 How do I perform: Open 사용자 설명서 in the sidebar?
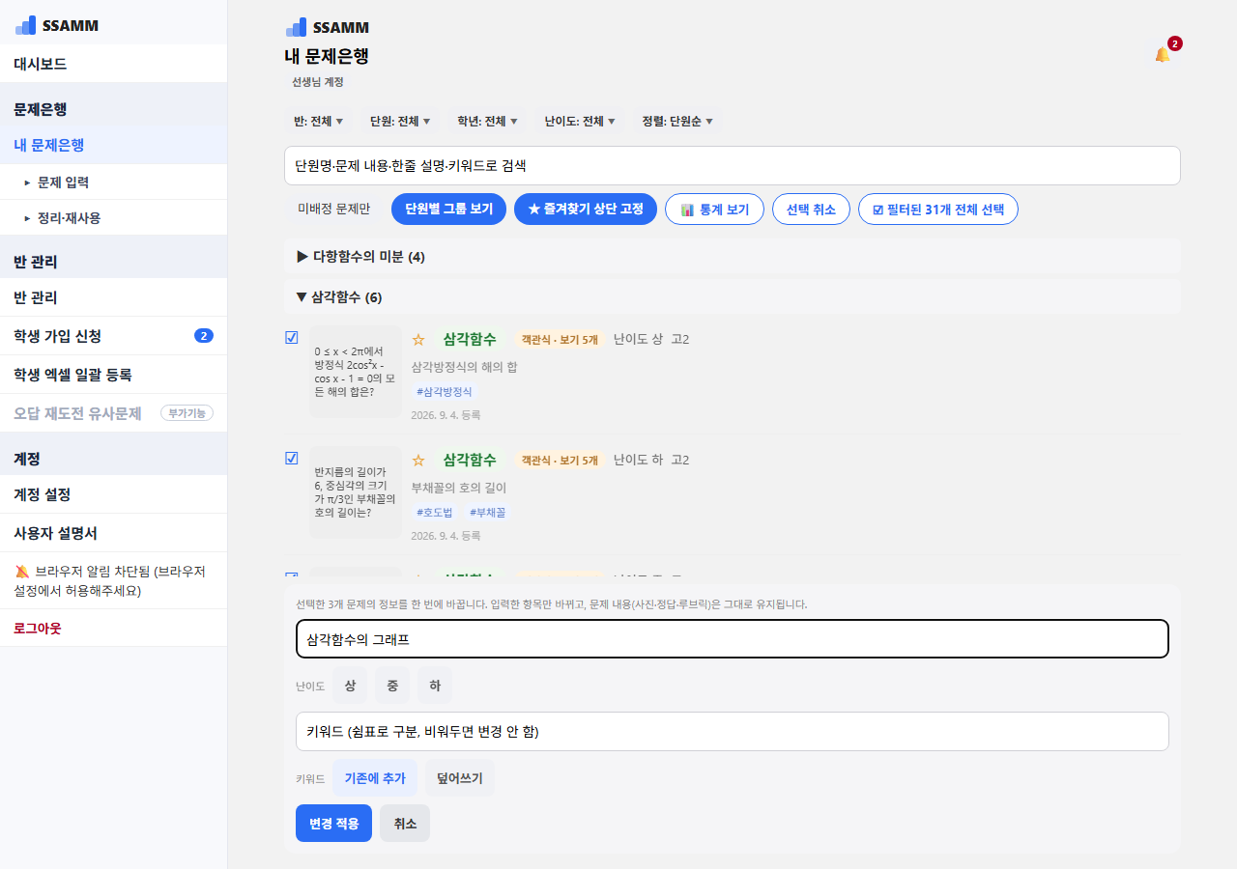coord(114,533)
